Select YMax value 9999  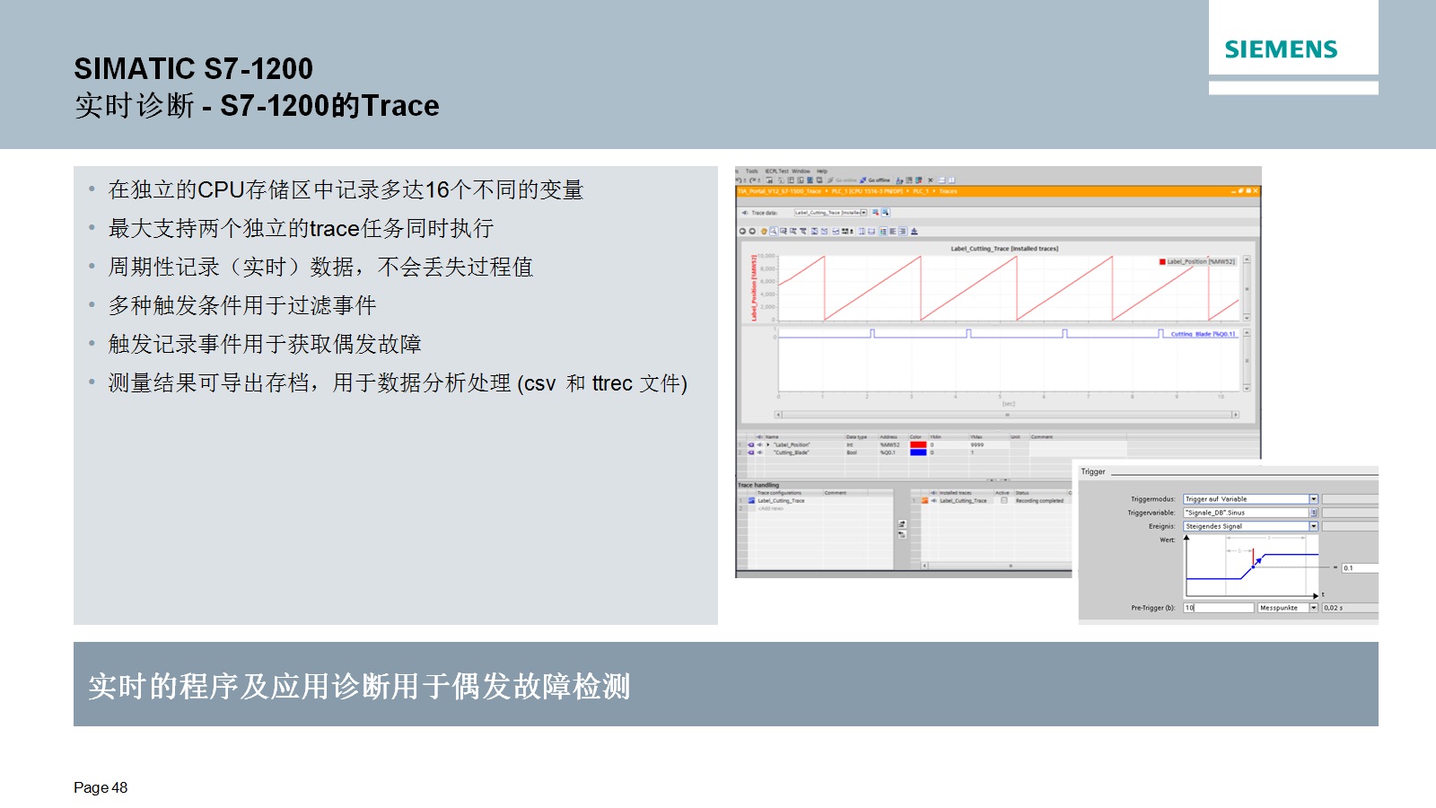coord(977,444)
